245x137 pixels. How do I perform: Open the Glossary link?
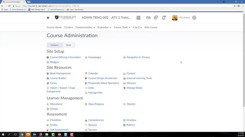[x=131, y=83]
